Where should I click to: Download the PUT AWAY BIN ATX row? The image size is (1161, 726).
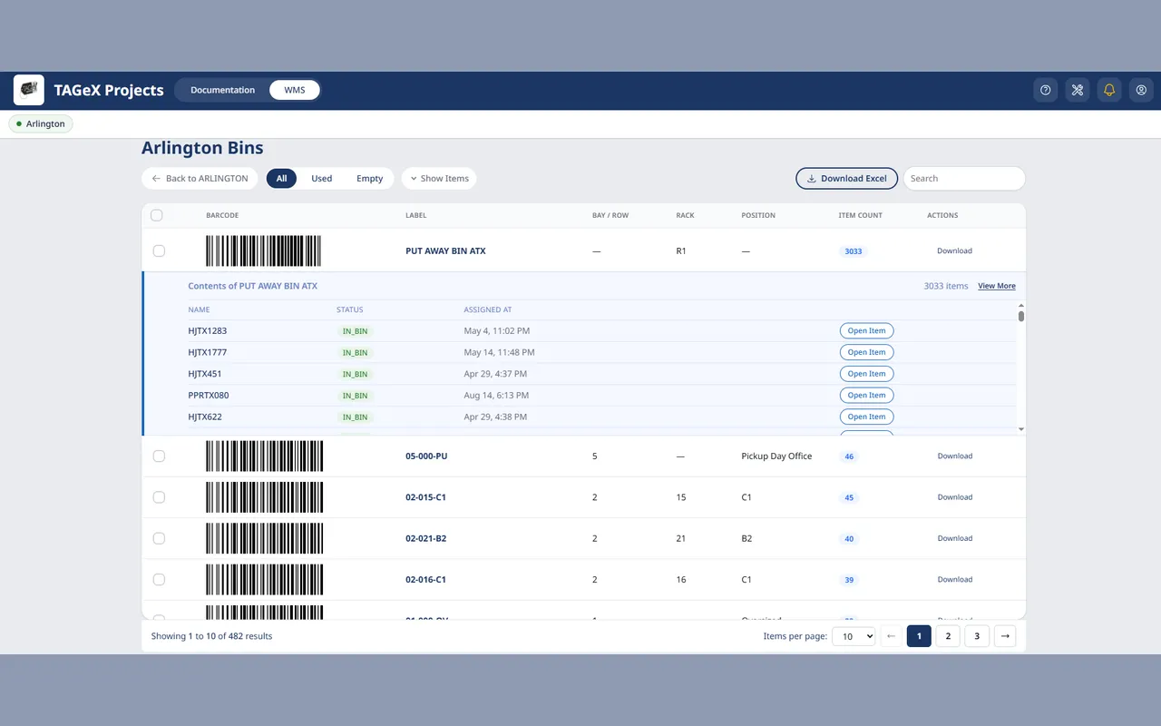point(954,250)
